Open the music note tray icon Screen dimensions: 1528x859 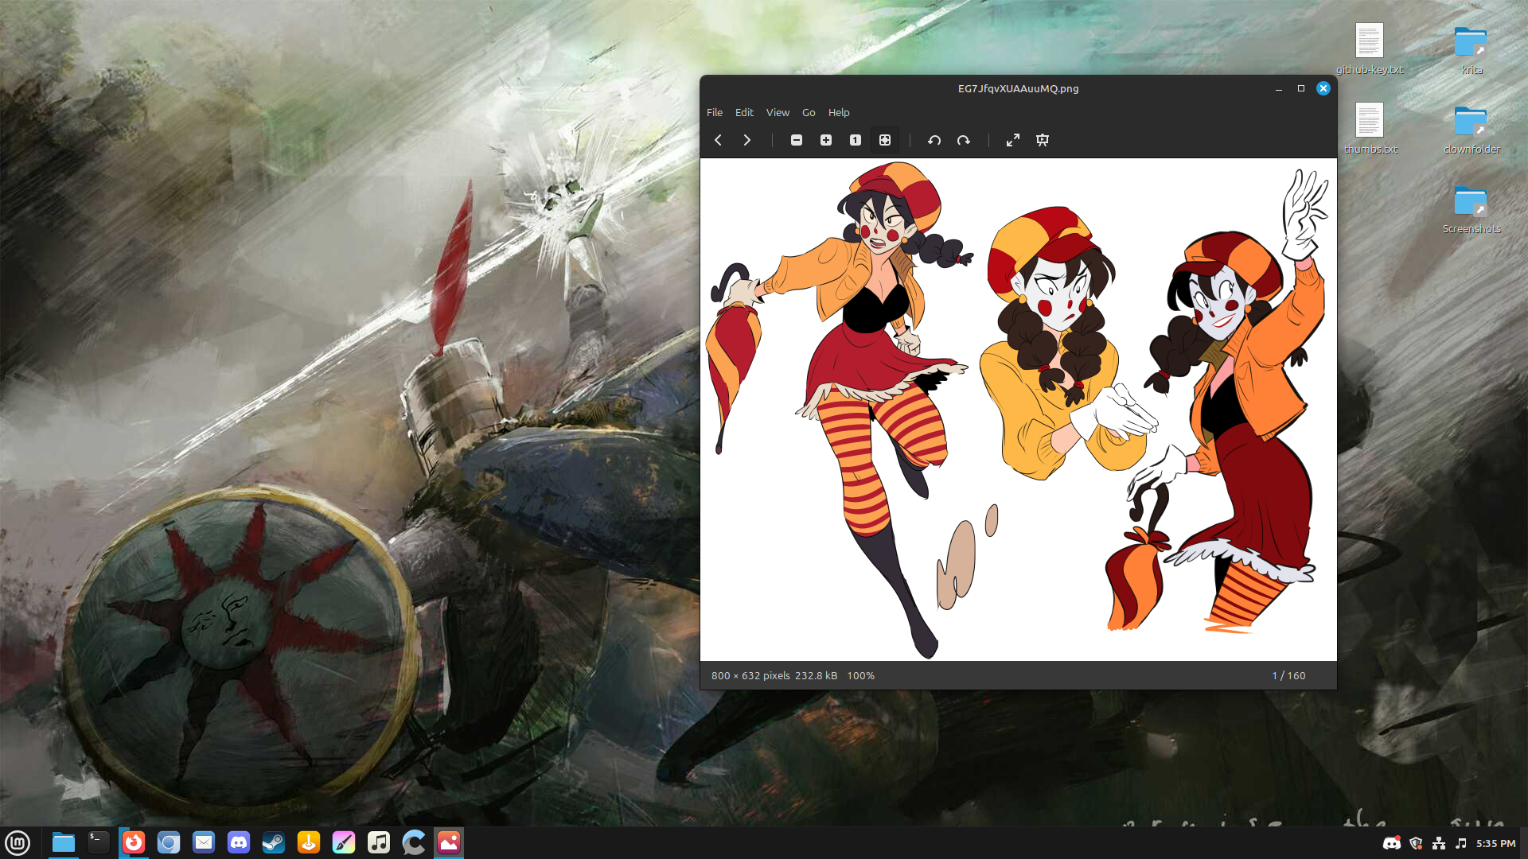coord(1461,843)
